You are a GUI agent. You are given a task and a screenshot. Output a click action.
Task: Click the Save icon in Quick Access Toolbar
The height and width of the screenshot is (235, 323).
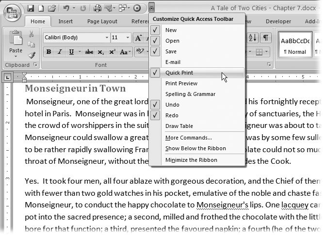31,8
